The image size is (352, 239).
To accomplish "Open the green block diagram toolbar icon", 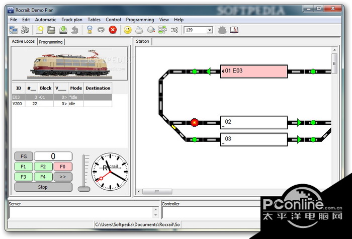I will click(162, 30).
